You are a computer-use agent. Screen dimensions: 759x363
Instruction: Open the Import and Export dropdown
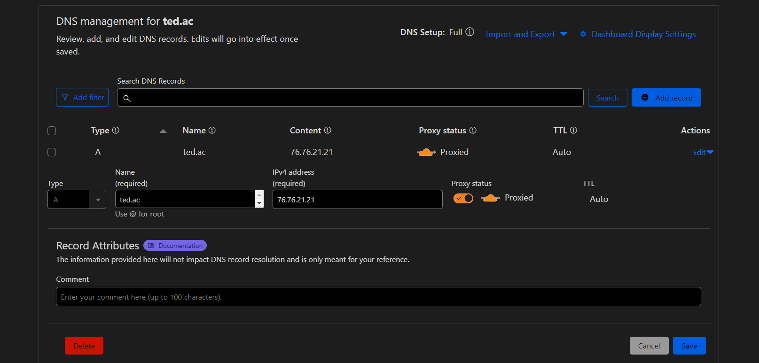526,34
